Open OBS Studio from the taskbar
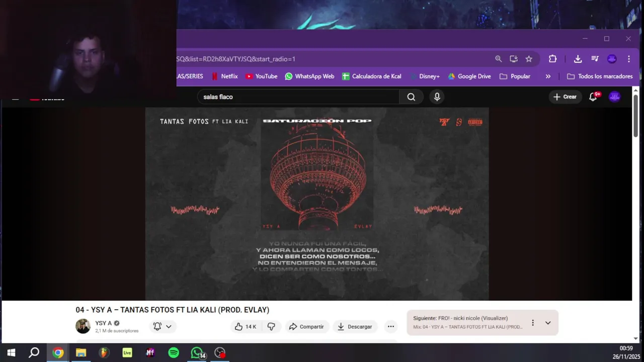Screen dimensions: 644x362 (x=220, y=353)
